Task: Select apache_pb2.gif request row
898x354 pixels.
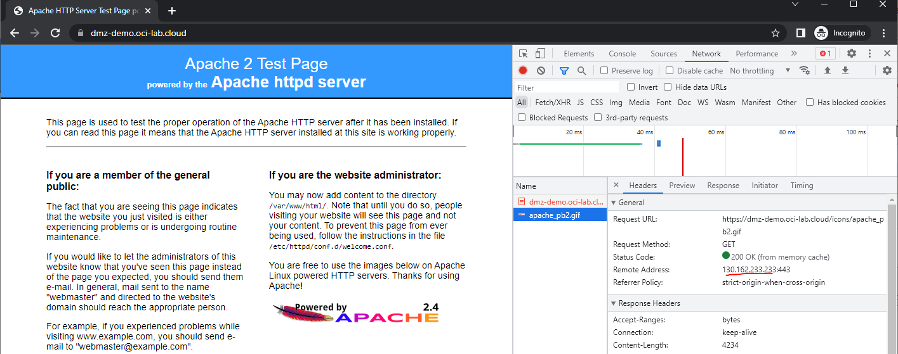Action: 560,215
